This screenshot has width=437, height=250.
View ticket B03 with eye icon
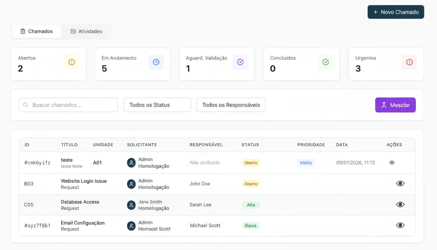pos(400,184)
